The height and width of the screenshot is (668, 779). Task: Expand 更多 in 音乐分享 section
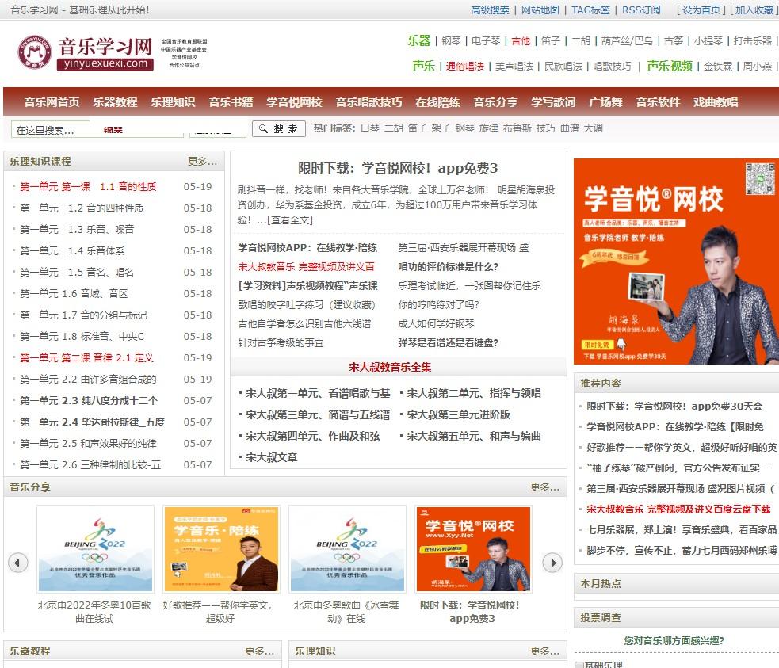(544, 487)
